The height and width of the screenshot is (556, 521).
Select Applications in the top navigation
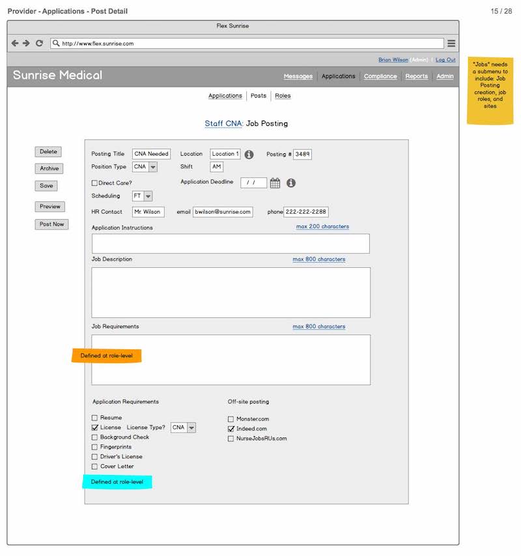[338, 76]
